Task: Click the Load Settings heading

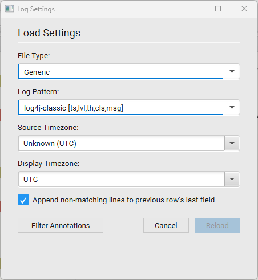Action: pyautogui.click(x=49, y=33)
